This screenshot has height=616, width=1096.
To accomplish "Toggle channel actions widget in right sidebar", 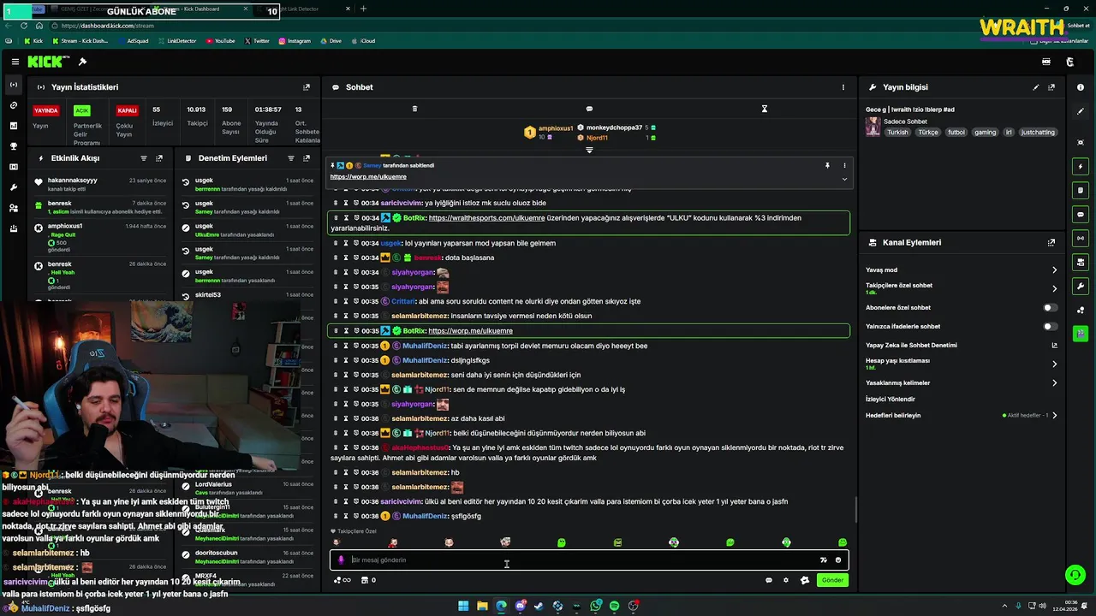I will [1081, 262].
